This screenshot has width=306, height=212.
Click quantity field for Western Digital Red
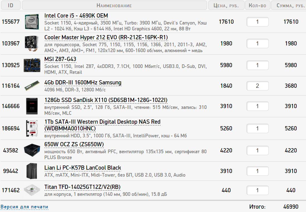tap(257, 128)
